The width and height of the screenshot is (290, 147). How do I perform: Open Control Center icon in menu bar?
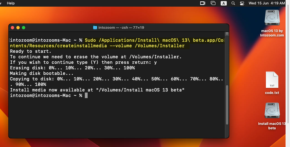(x=242, y=3)
